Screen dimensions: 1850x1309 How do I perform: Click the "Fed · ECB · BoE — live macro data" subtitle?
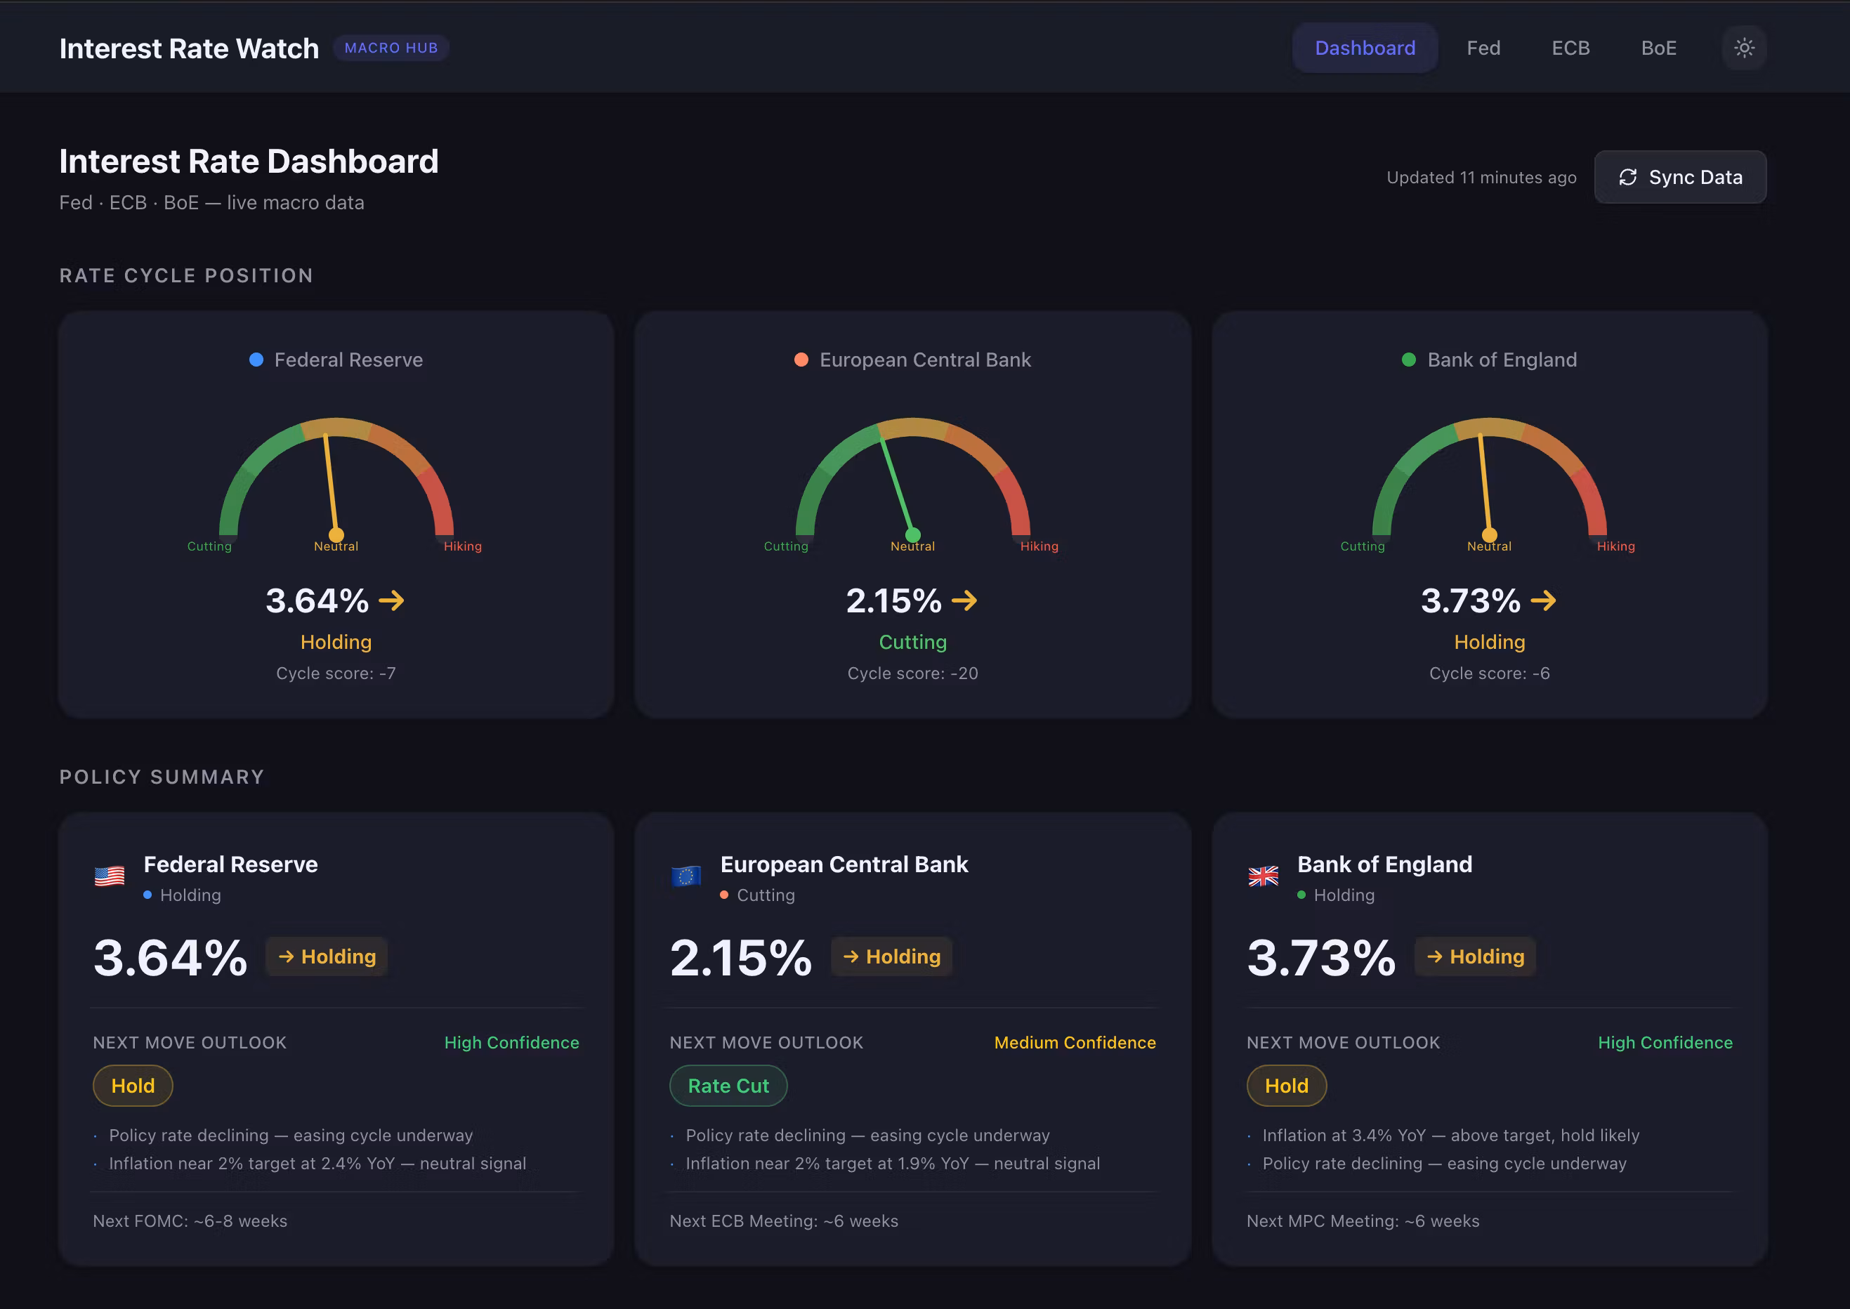coord(212,202)
